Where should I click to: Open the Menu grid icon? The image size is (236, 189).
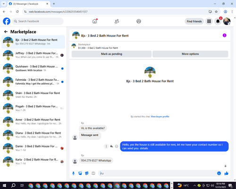click(x=209, y=21)
